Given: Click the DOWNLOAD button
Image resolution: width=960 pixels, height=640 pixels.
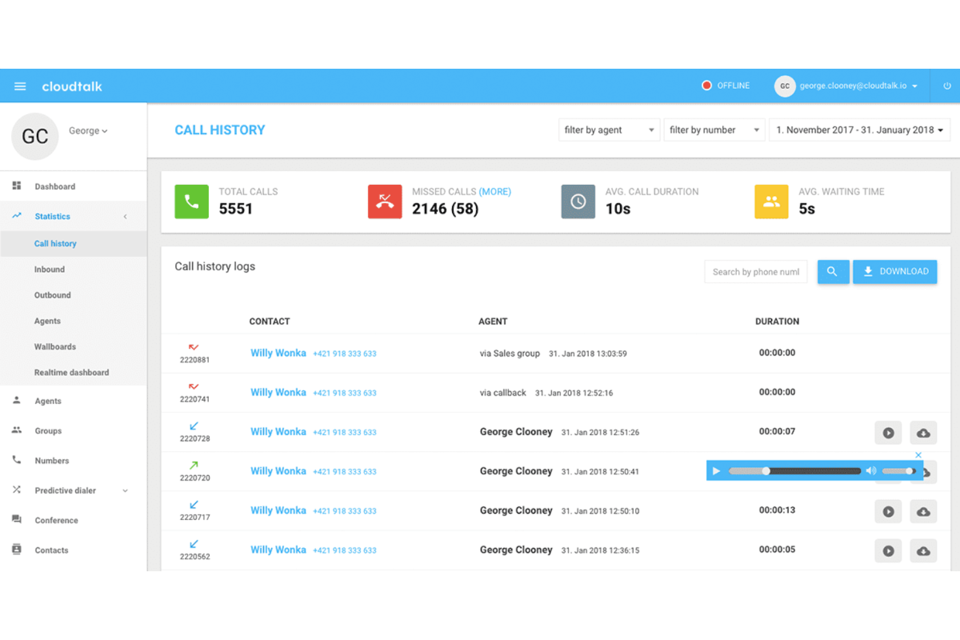Looking at the screenshot, I should pos(894,271).
